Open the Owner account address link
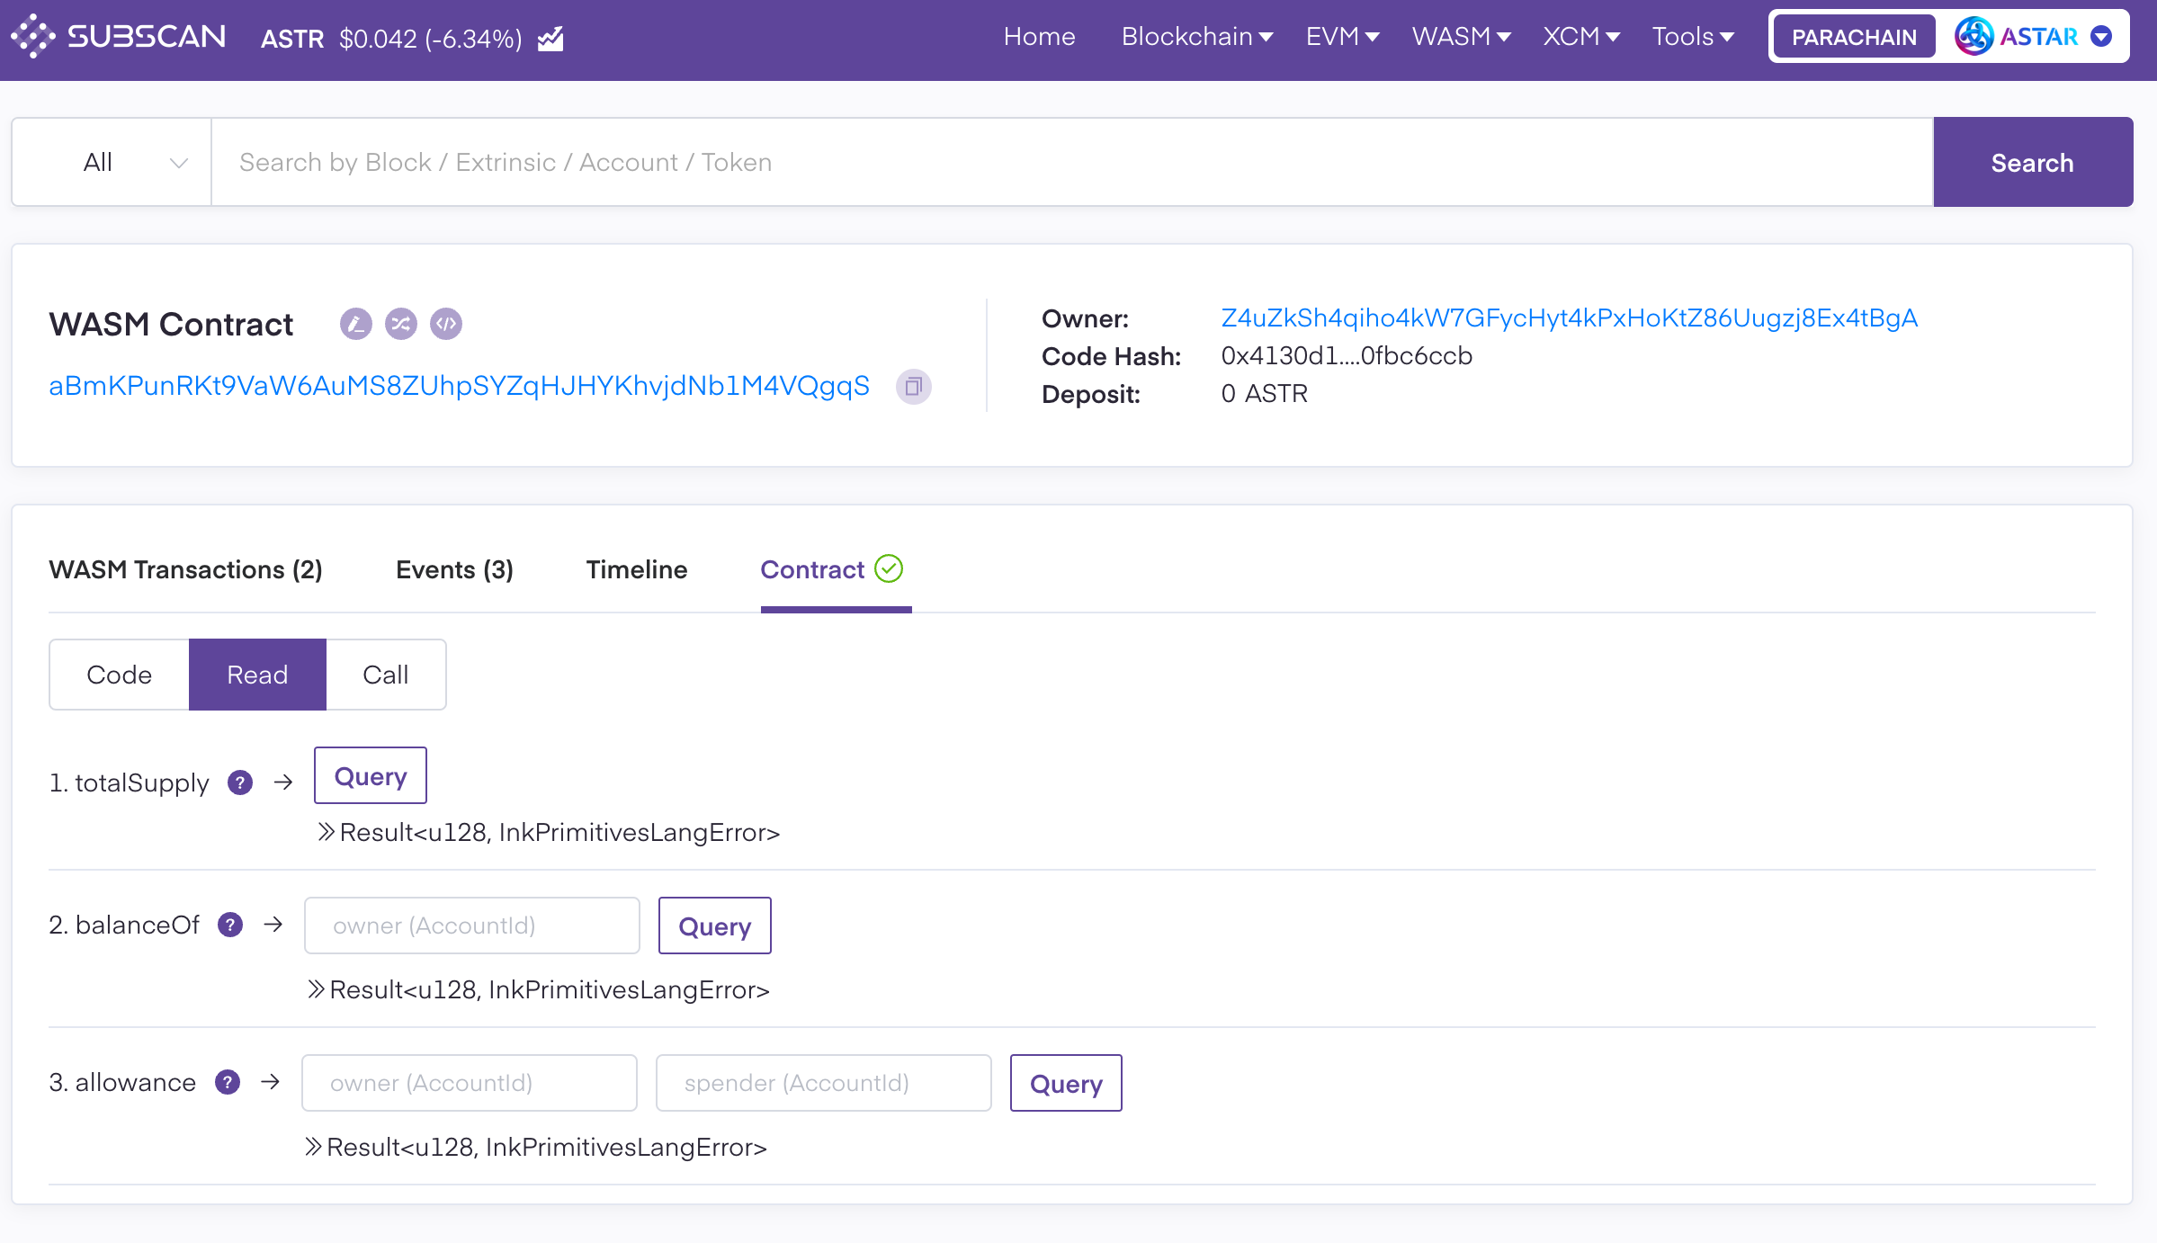Screen dimensions: 2157x1243 pos(1569,318)
